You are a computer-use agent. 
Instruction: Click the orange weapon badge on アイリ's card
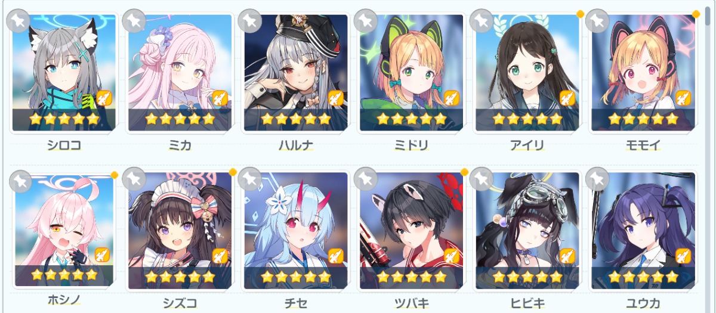567,97
